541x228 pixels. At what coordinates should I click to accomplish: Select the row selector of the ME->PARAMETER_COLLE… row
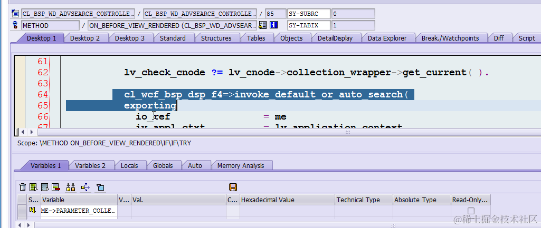point(22,211)
